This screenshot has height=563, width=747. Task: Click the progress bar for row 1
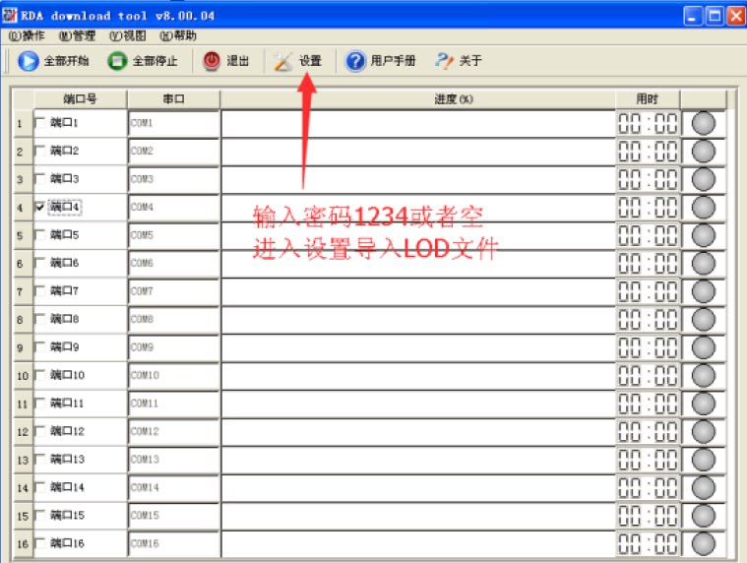pyautogui.click(x=418, y=123)
